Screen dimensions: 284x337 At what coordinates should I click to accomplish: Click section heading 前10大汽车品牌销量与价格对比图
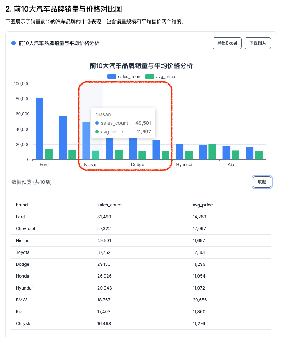point(64,9)
